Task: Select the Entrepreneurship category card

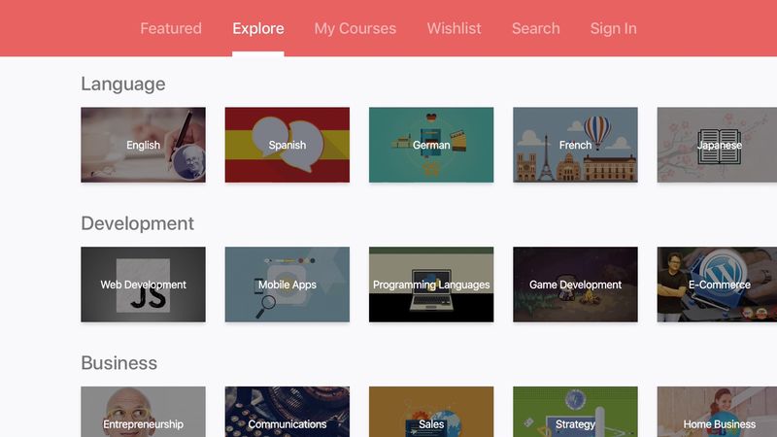Action: point(143,412)
